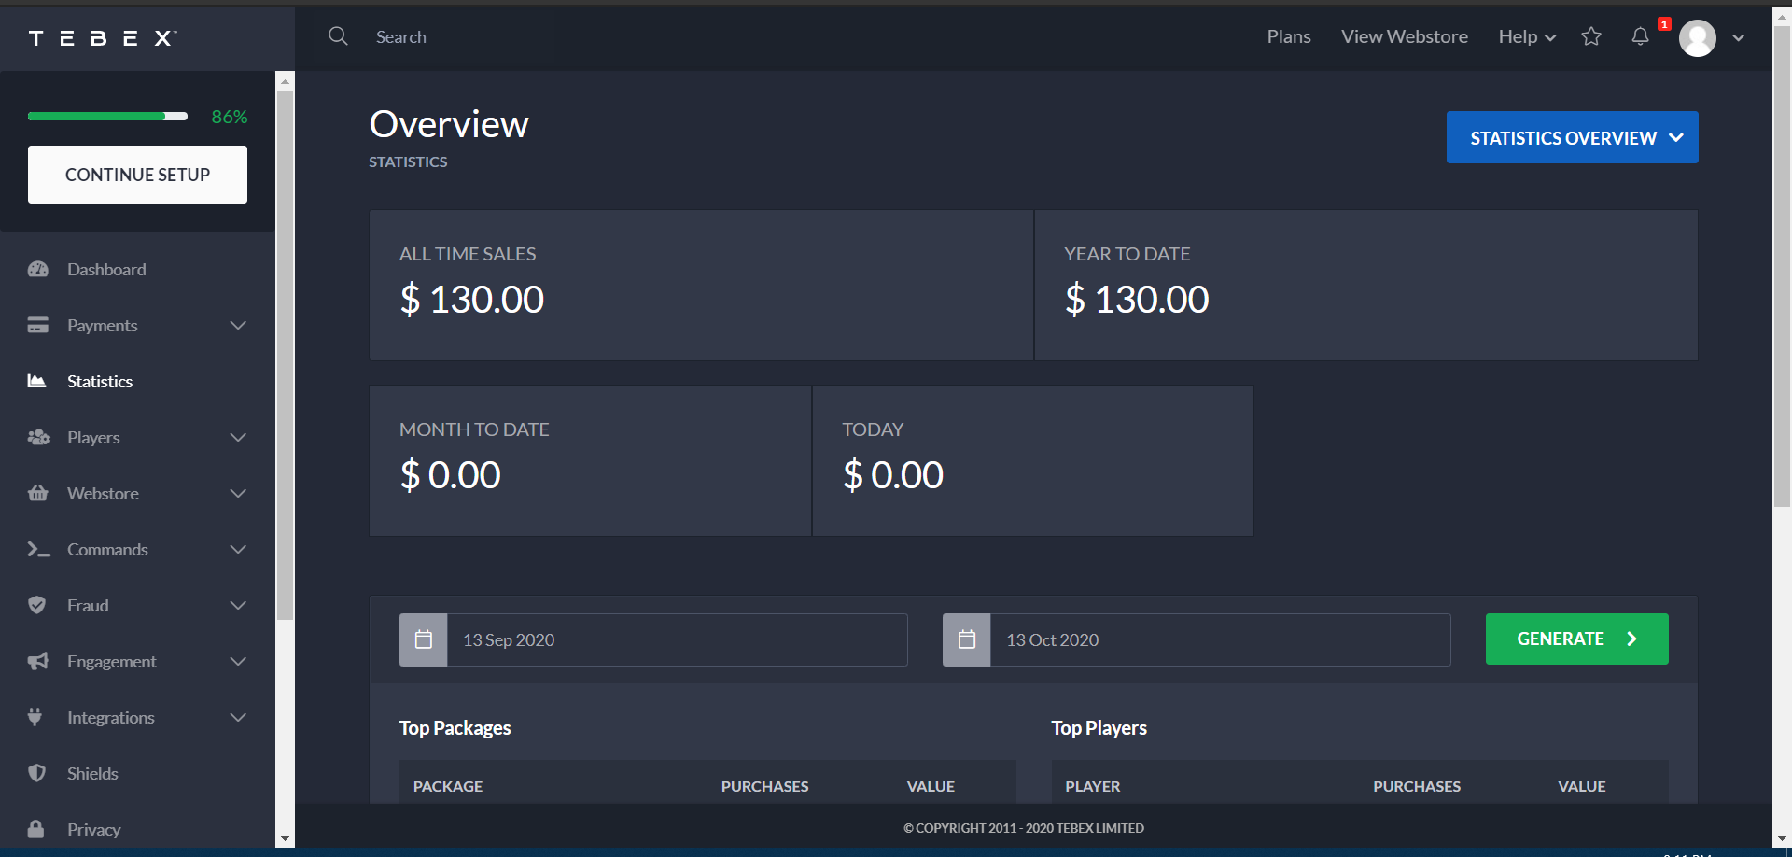Expand the Fraud submenu chevron
1792x857 pixels.
[238, 605]
